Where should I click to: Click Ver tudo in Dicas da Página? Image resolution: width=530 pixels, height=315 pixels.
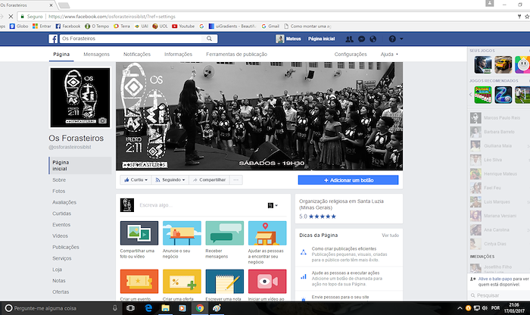pos(390,235)
